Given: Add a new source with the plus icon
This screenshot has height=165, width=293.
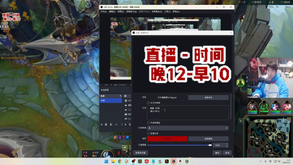Looking at the screenshot, I should 125,125.
